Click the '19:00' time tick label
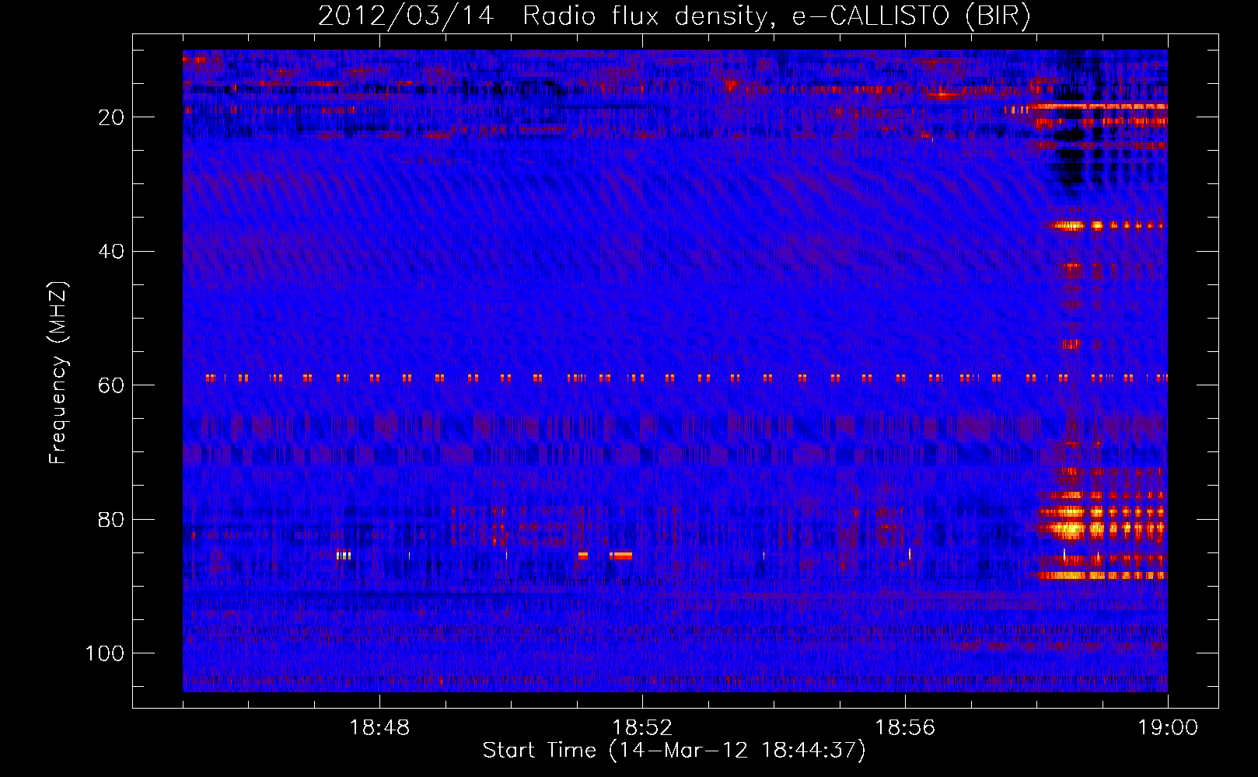 click(x=1168, y=728)
